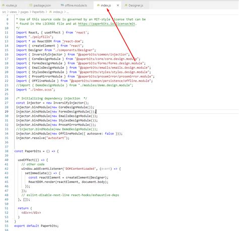Expand the views breadcrumb folder
Screen dimensions: 239x231
point(13,12)
